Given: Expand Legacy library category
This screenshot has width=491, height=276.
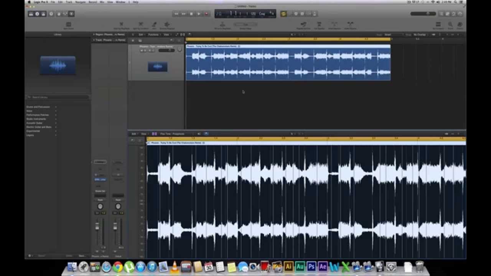Looking at the screenshot, I should pyautogui.click(x=41, y=135).
